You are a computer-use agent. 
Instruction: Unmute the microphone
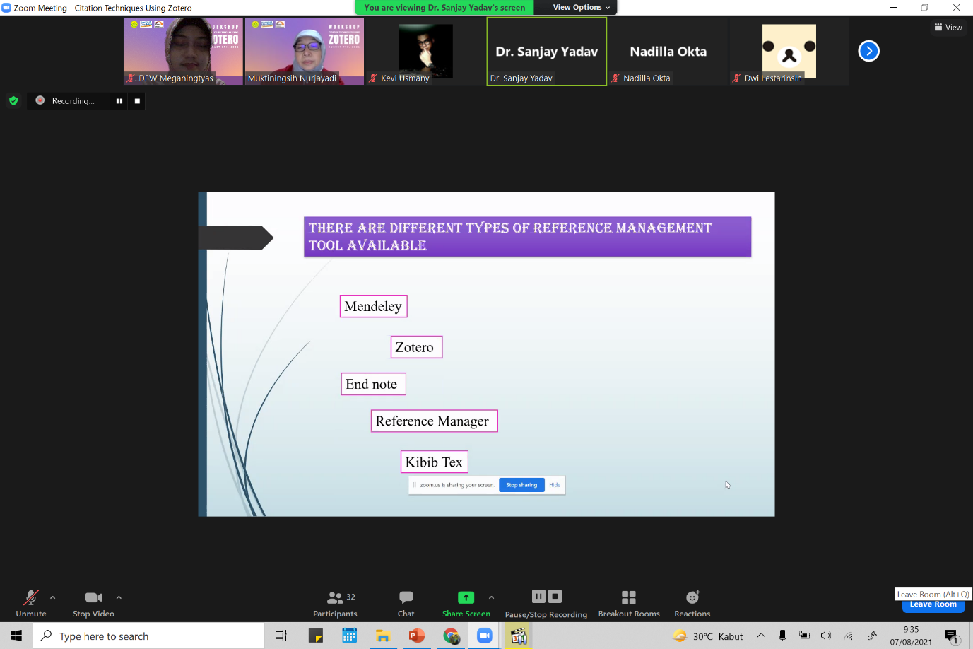31,603
